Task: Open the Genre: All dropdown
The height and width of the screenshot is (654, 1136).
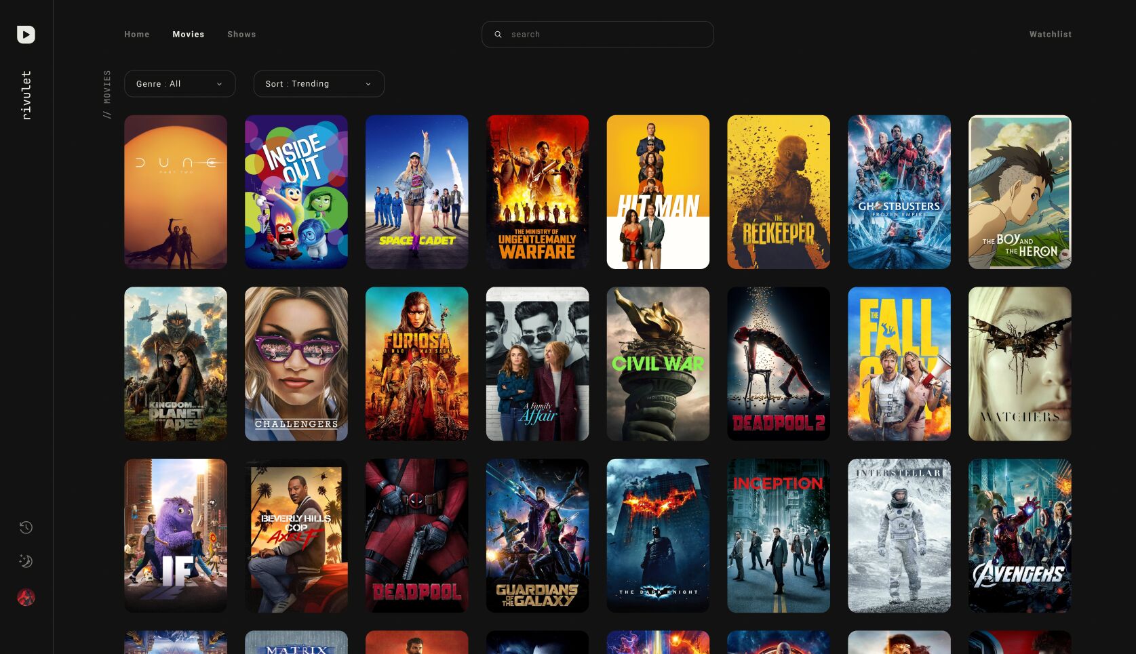Action: [180, 84]
